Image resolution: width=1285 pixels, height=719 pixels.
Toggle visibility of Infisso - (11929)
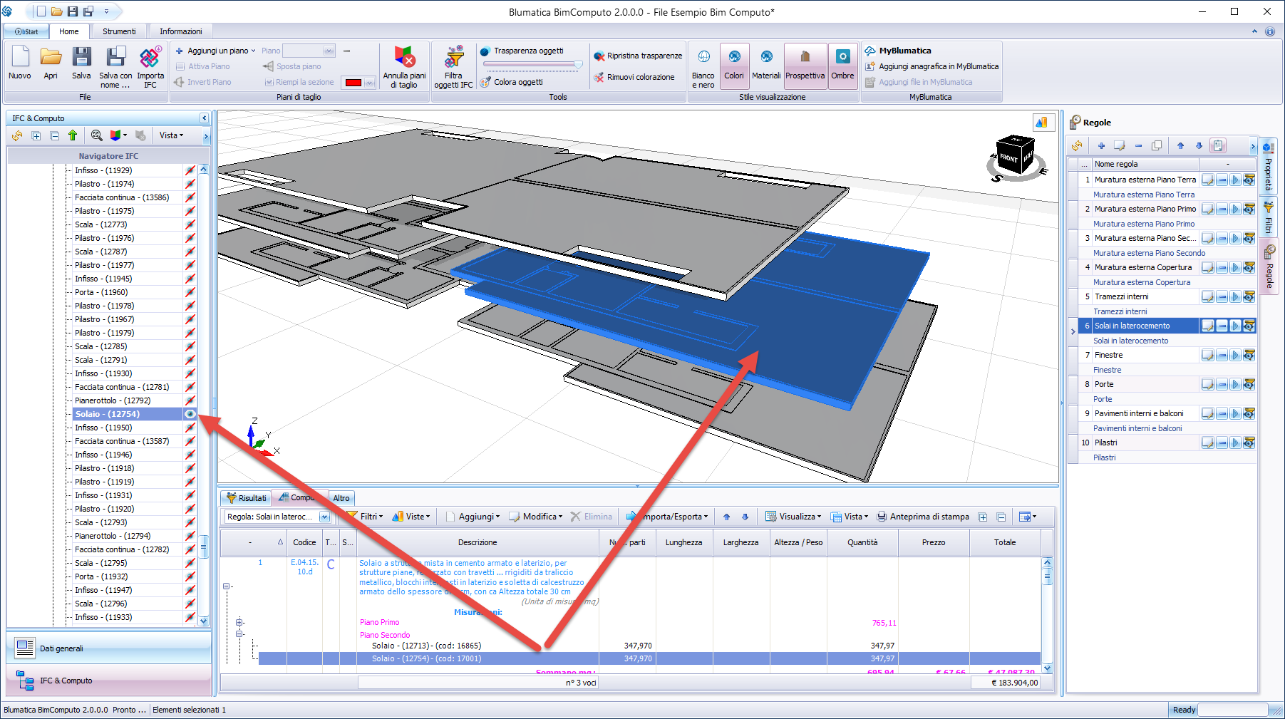click(x=190, y=170)
